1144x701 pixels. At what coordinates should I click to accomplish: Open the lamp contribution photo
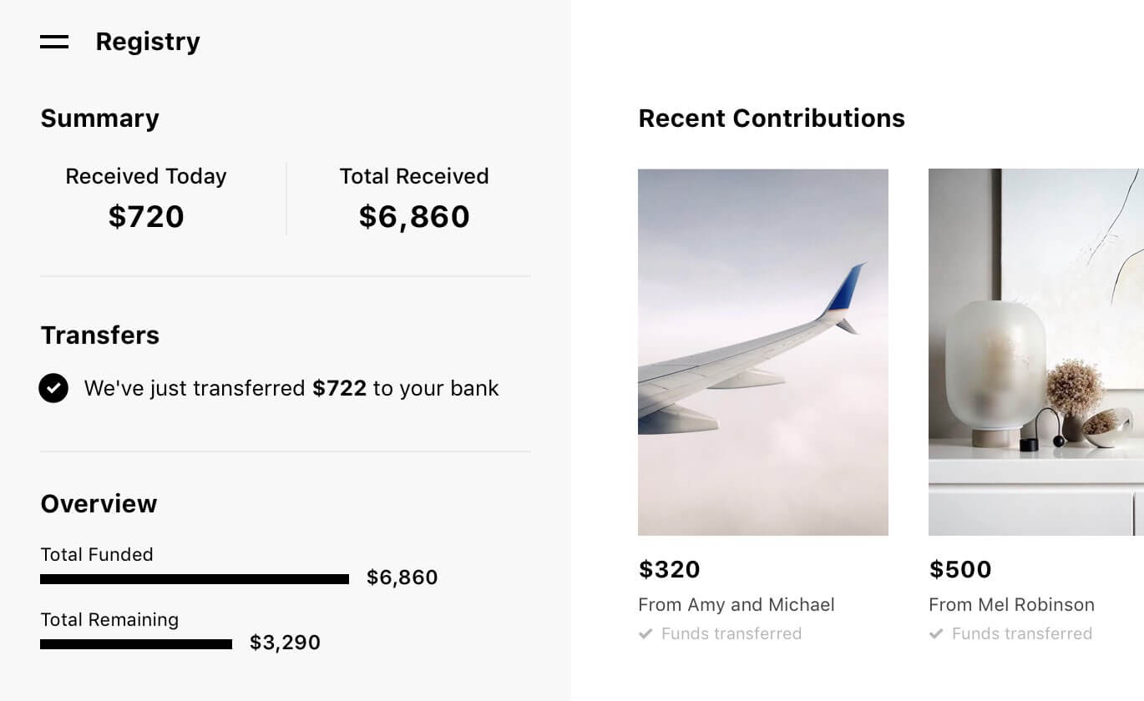point(1035,351)
